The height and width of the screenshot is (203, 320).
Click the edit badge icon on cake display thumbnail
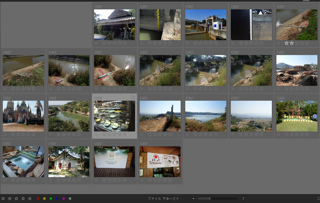point(133,98)
